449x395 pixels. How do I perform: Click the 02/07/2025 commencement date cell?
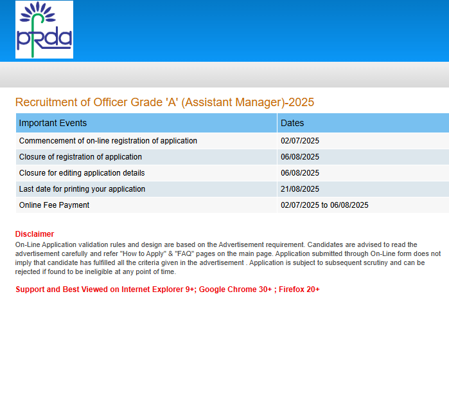tap(300, 141)
